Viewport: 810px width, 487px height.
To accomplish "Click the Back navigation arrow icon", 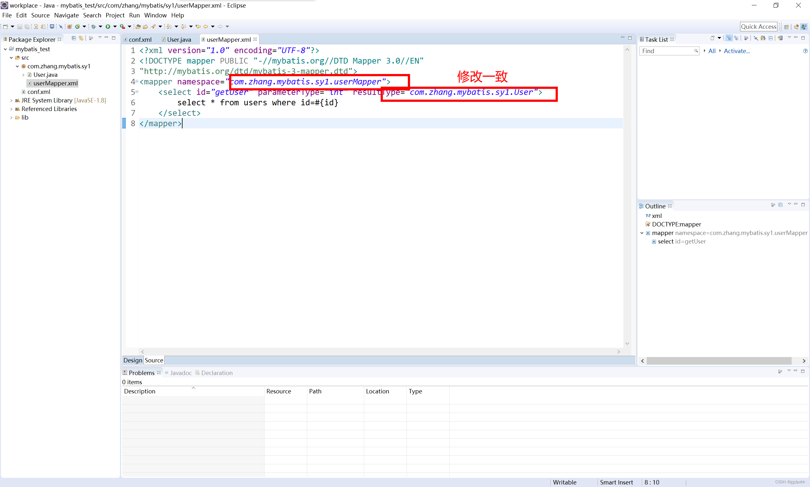I will (x=206, y=27).
